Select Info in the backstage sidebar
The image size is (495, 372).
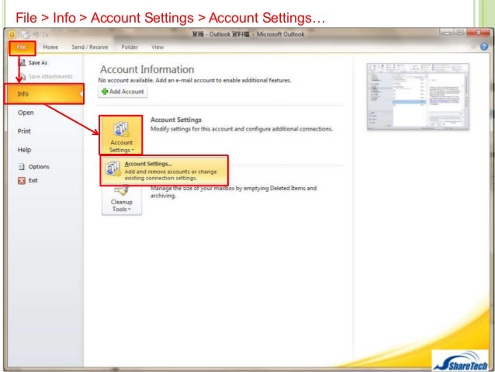click(x=44, y=94)
